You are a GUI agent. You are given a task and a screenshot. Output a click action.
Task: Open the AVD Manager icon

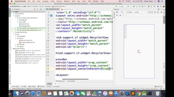coord(151,6)
